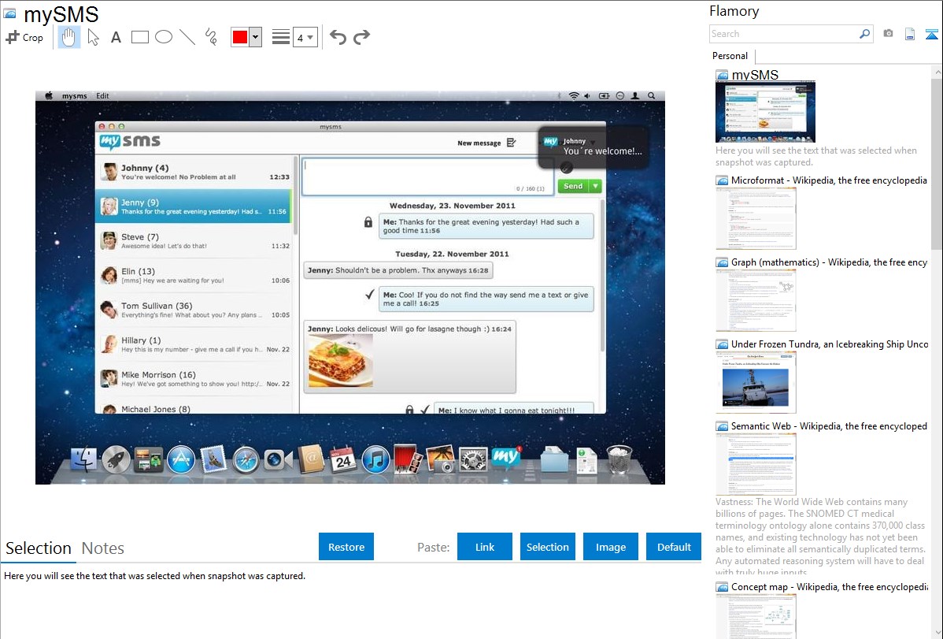Click the New message compose icon
This screenshot has height=639, width=943.
click(511, 143)
